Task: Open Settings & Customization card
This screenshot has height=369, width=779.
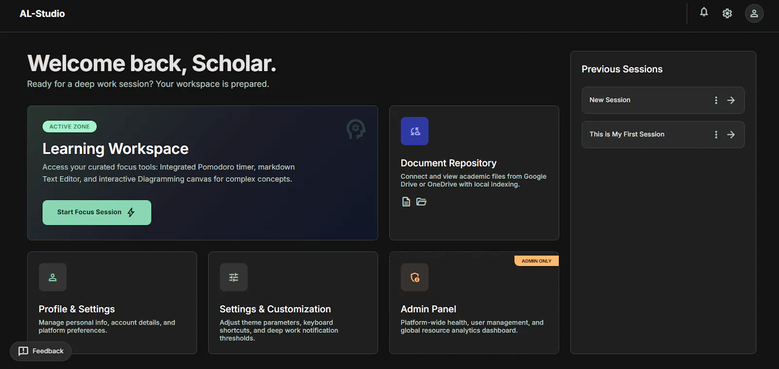Action: coord(293,303)
